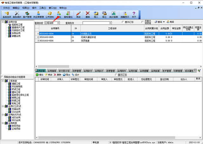
Task: Click the 高级 search button
Action: click(x=170, y=22)
